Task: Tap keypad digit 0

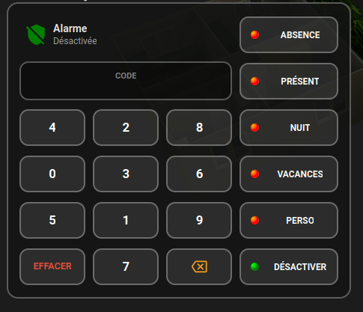Action: pyautogui.click(x=52, y=174)
